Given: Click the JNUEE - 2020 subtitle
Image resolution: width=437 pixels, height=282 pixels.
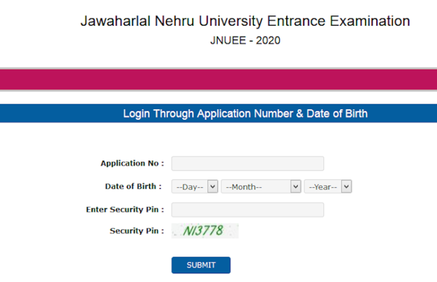Looking at the screenshot, I should click(245, 41).
